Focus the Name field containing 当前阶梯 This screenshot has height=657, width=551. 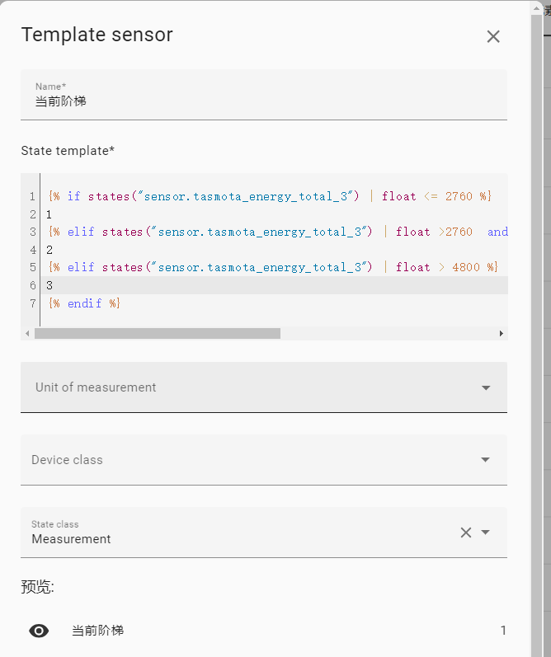coord(264,101)
